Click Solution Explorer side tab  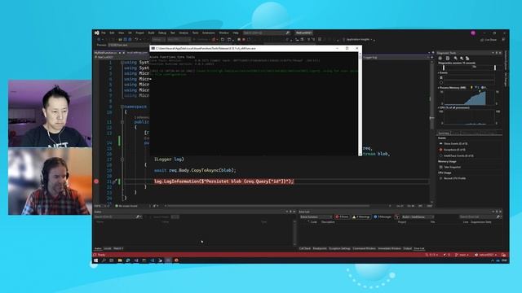[x=506, y=61]
